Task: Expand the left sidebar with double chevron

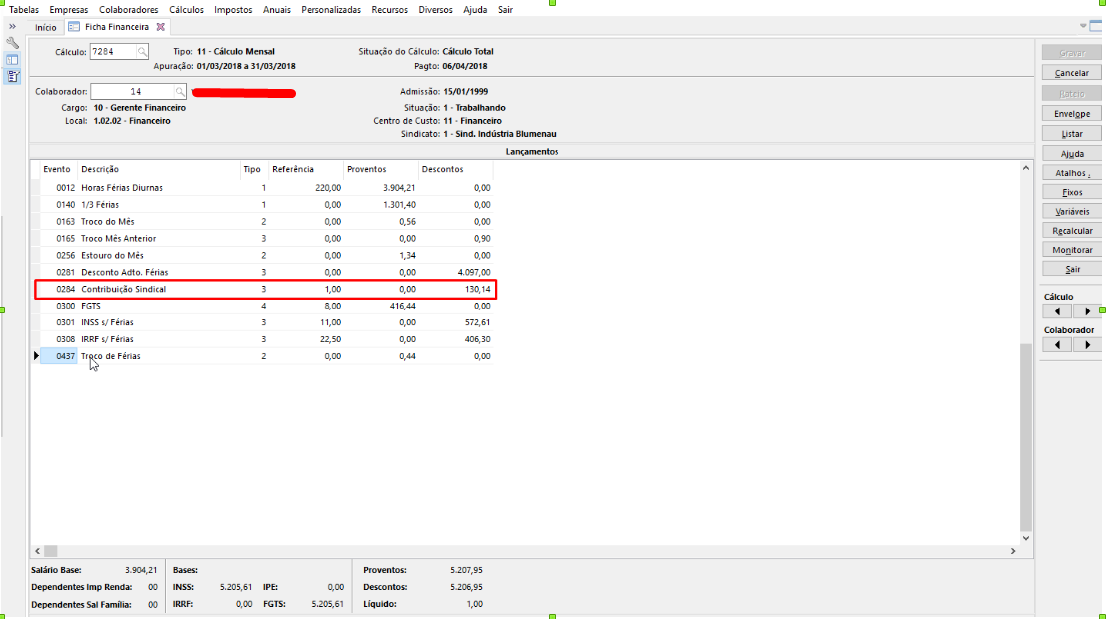Action: 12,26
